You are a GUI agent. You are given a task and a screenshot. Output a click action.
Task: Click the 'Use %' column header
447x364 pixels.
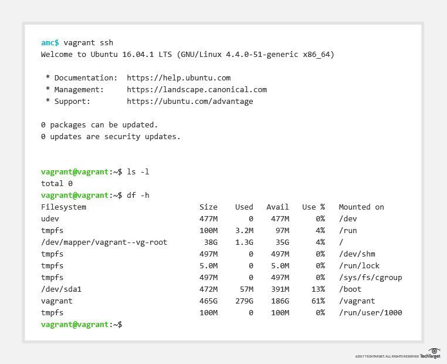coord(313,207)
